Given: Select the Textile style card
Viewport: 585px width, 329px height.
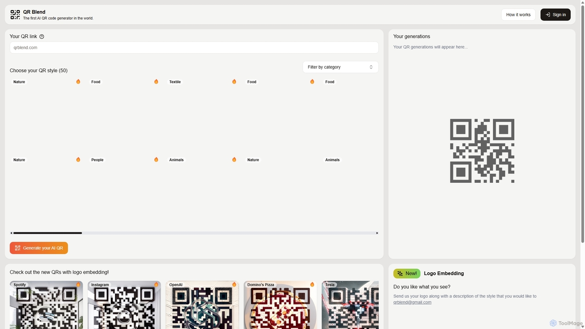Looking at the screenshot, I should (x=202, y=115).
